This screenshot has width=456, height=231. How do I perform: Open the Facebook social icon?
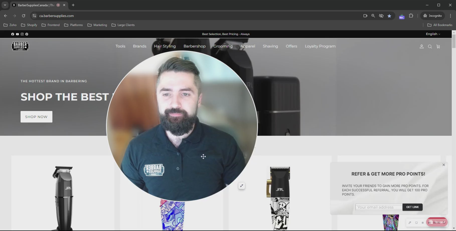(13, 34)
